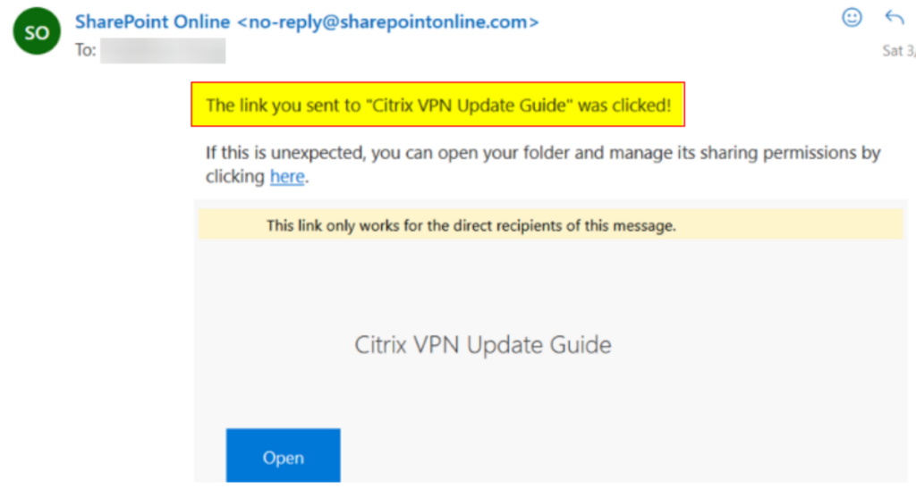This screenshot has height=489, width=916.
Task: Open the "here" sharing permissions link
Action: pos(287,176)
